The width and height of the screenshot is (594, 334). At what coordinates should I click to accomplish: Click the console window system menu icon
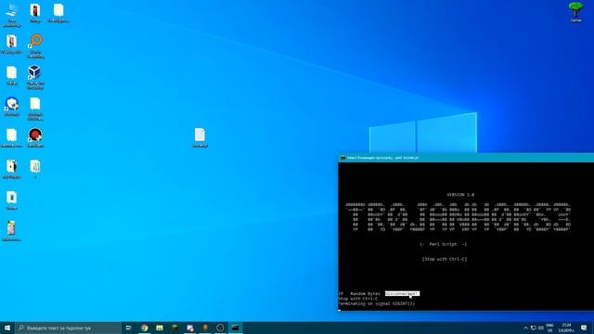click(342, 158)
